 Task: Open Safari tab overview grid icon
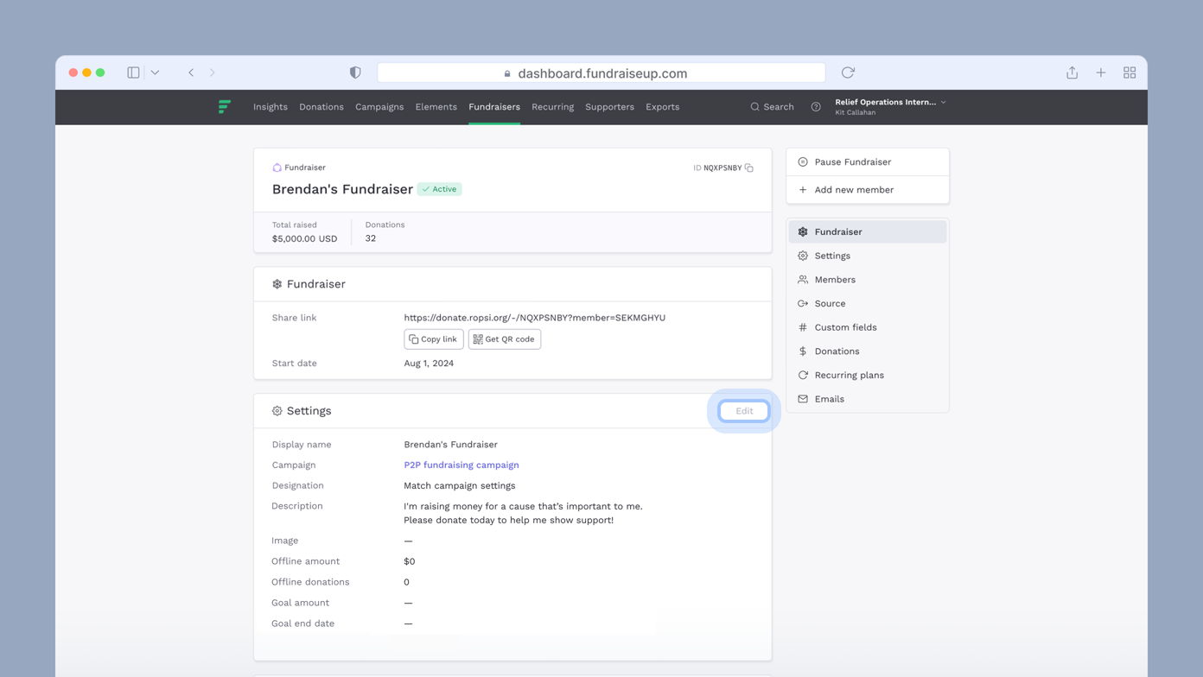coord(1129,73)
